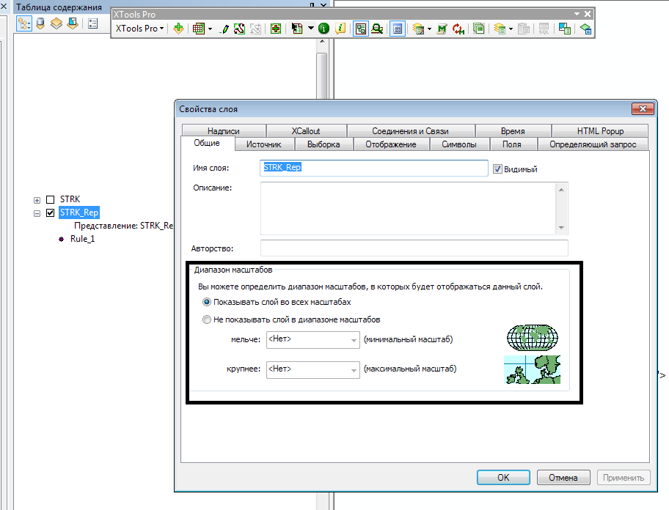Select List By Selection icon
Viewport: 669px width, 510px height.
pos(73,23)
